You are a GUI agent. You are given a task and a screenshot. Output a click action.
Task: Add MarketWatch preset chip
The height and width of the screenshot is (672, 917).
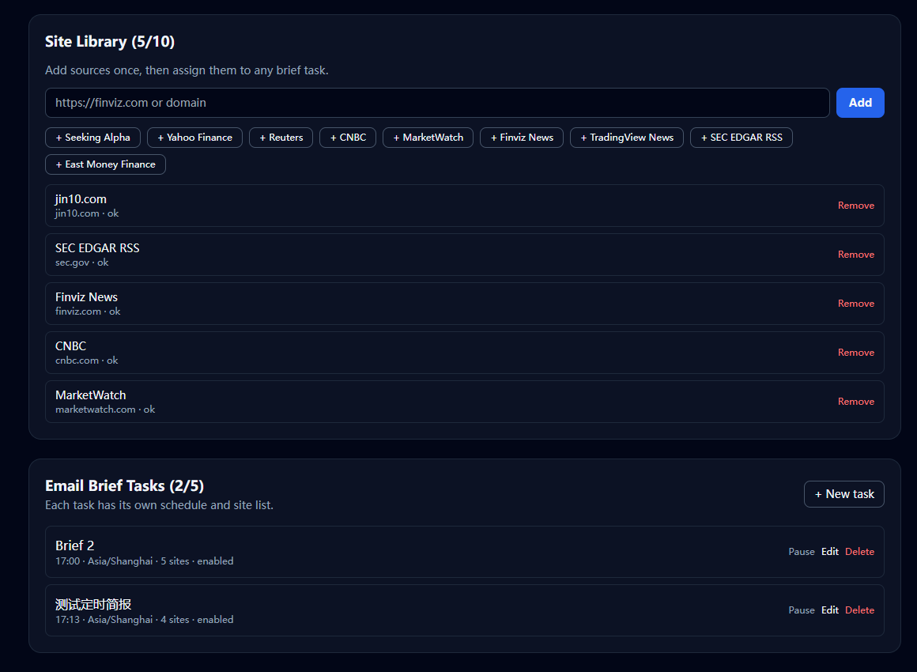[428, 138]
